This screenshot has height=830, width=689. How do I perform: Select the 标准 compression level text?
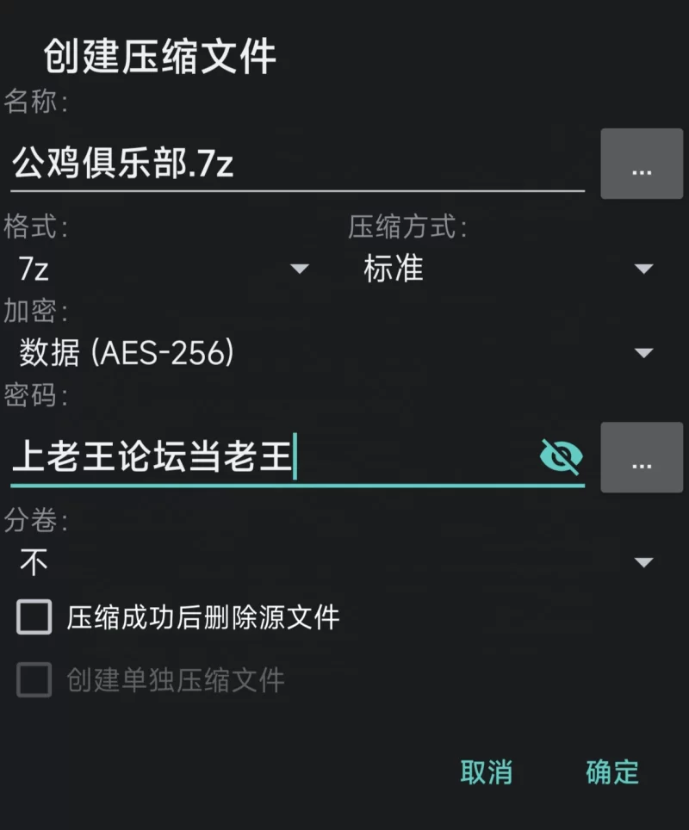[x=393, y=269]
